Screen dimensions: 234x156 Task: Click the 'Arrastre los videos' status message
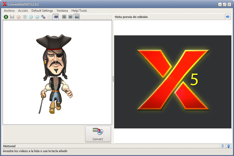tap(35, 151)
